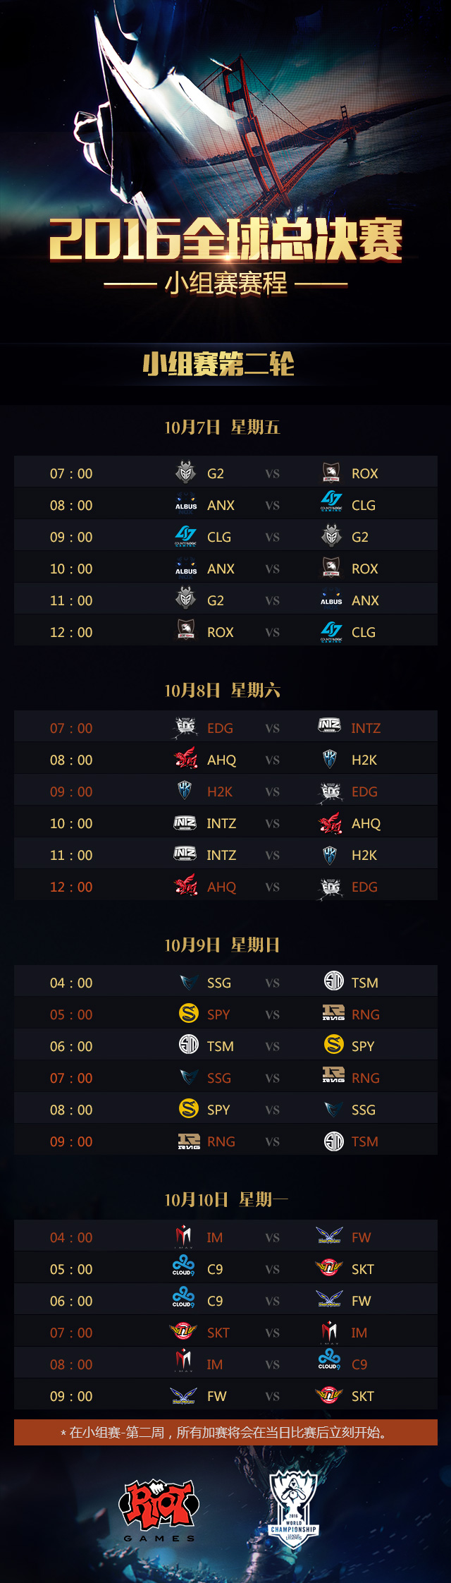Image resolution: width=451 pixels, height=1583 pixels.
Task: Click the World Championship trophy logo
Action: [x=294, y=1508]
